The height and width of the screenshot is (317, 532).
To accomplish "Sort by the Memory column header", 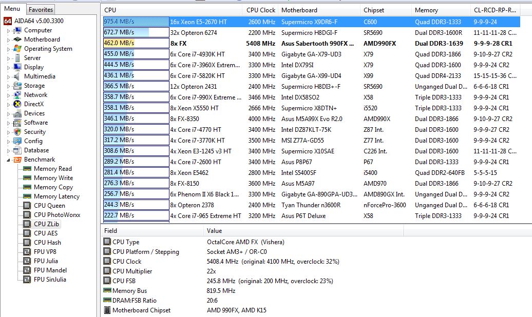I will (441, 10).
